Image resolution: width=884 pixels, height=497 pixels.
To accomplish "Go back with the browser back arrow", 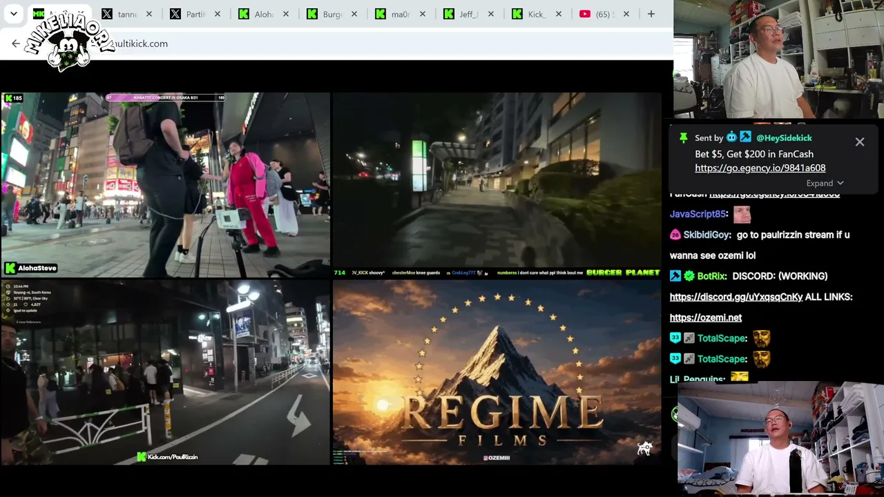I will pos(16,43).
